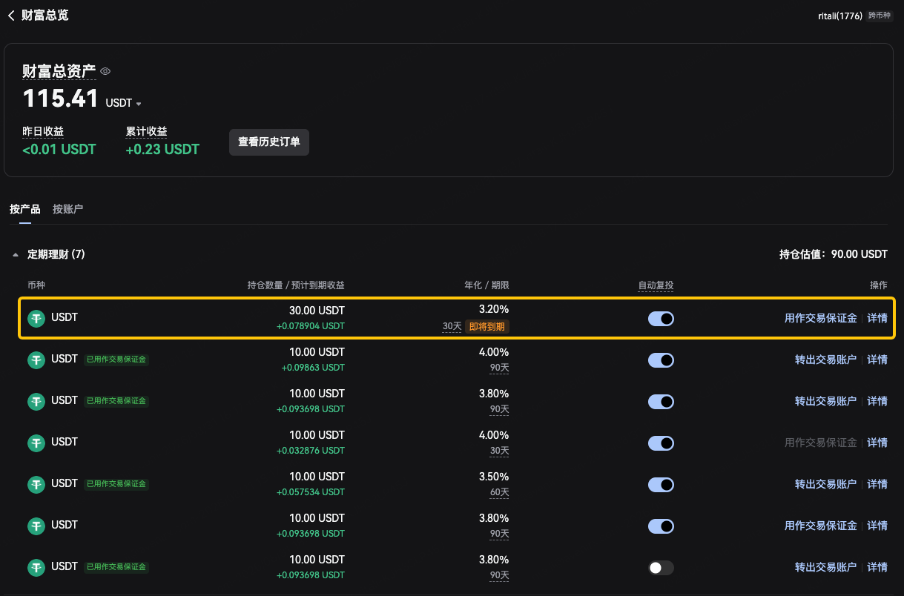The height and width of the screenshot is (596, 904).
Task: Hide balance with the eye icon
Action: (105, 71)
